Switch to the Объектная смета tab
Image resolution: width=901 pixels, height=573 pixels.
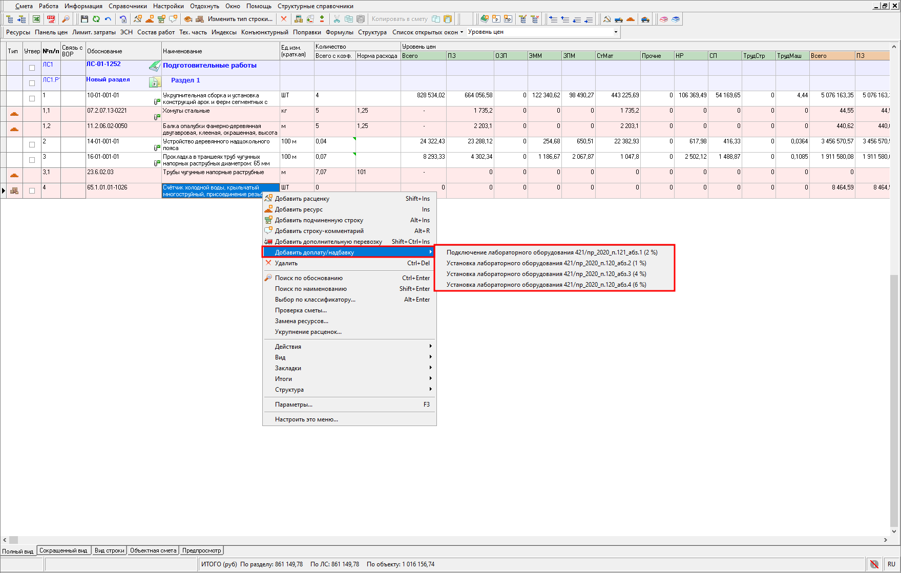(153, 550)
